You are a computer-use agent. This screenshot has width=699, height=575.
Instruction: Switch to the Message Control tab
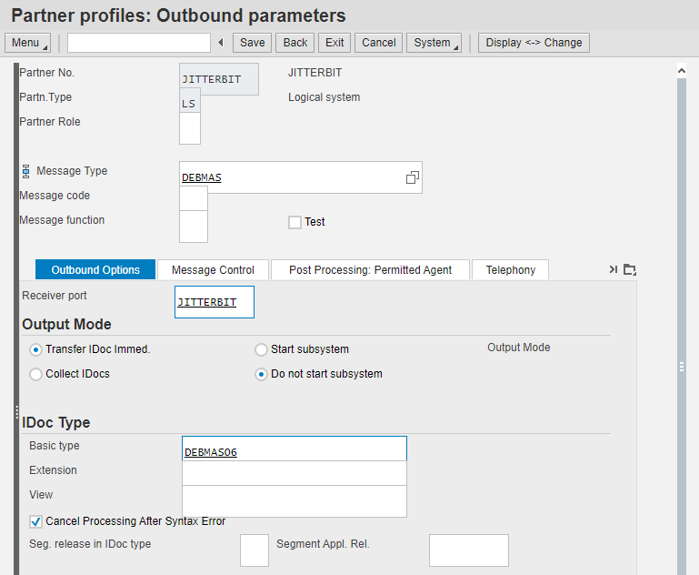pyautogui.click(x=213, y=270)
